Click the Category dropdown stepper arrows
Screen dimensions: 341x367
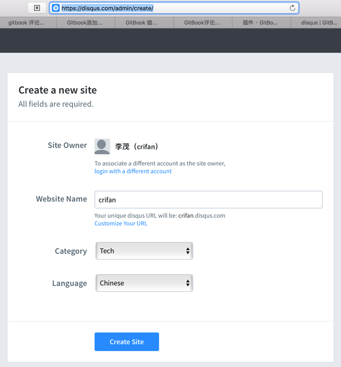[188, 251]
